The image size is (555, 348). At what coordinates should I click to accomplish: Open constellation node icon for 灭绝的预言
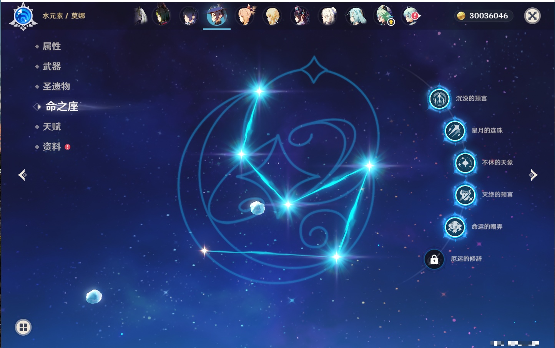pyautogui.click(x=465, y=195)
